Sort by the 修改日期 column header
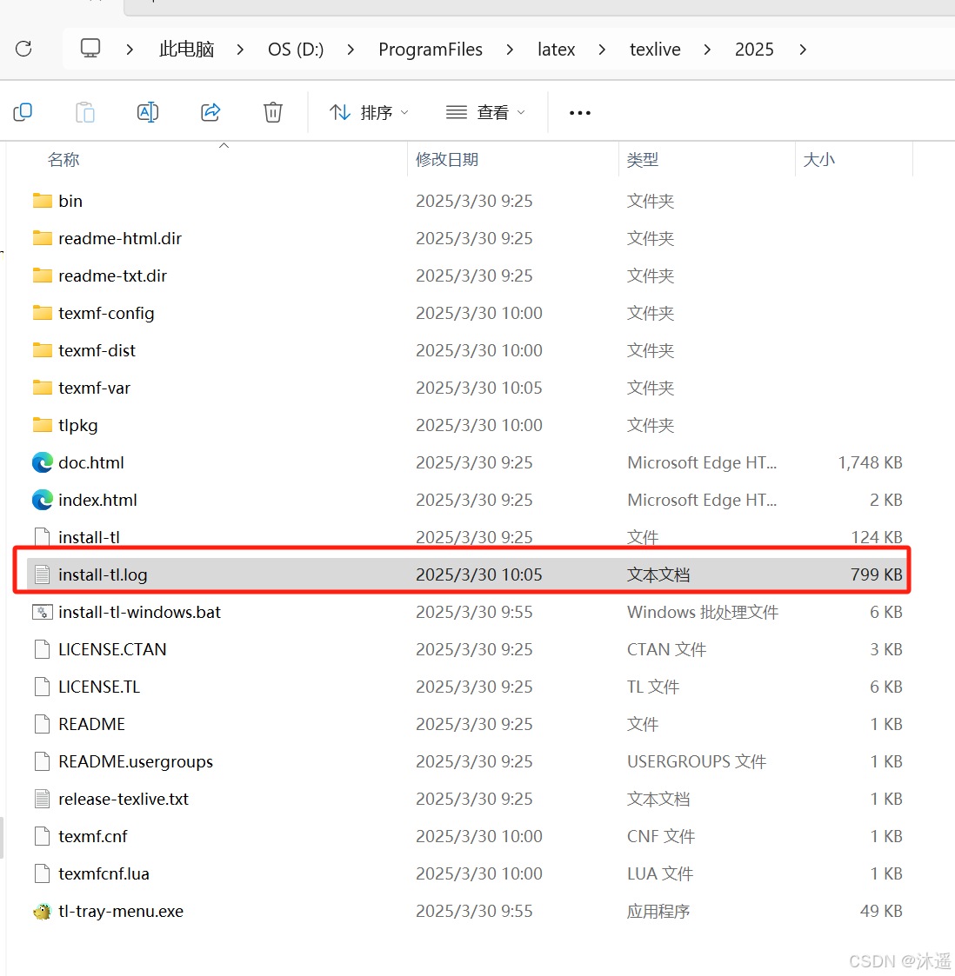955x976 pixels. (447, 160)
